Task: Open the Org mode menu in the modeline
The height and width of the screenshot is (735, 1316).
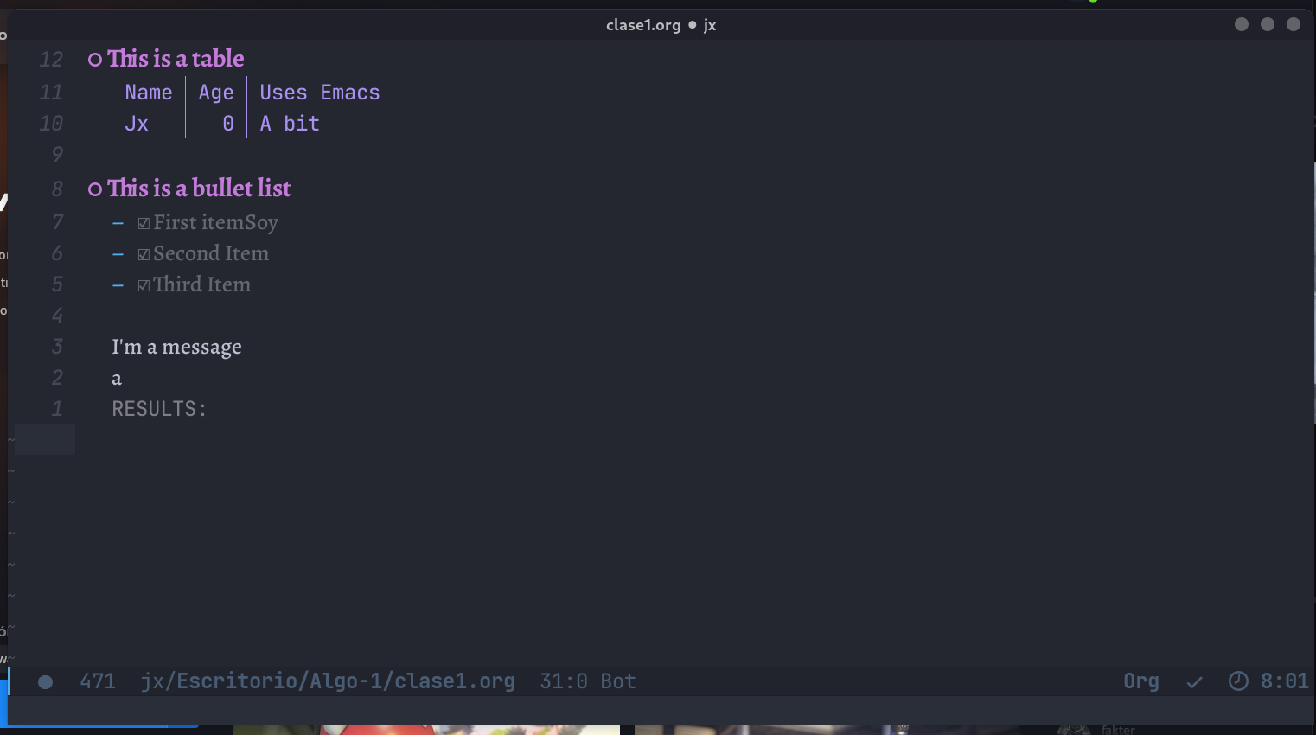Action: point(1141,681)
